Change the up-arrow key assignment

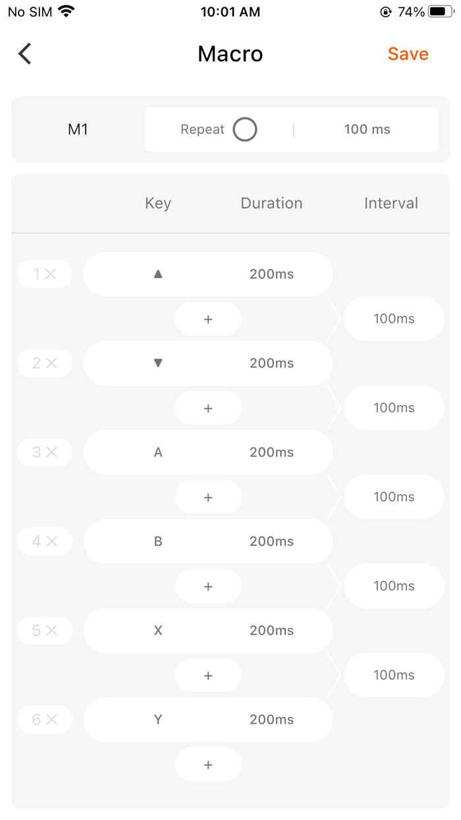pos(158,274)
